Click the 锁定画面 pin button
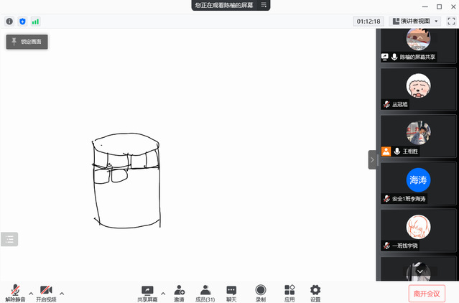This screenshot has height=303, width=459. [27, 42]
